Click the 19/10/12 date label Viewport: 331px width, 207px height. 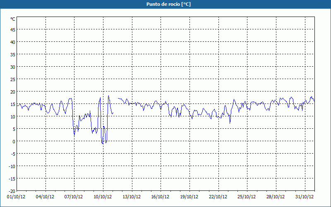pyautogui.click(x=189, y=197)
